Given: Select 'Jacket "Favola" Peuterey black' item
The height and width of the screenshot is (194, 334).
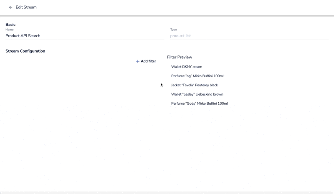Looking at the screenshot, I should [x=195, y=85].
